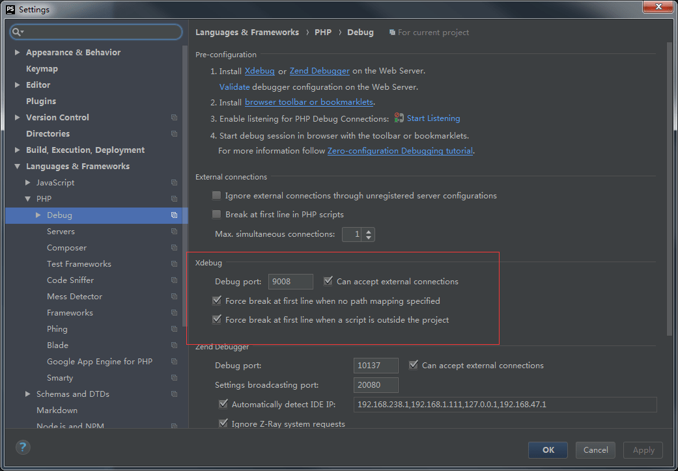The height and width of the screenshot is (471, 678).
Task: Open the Zend Debugger install link
Action: (320, 71)
